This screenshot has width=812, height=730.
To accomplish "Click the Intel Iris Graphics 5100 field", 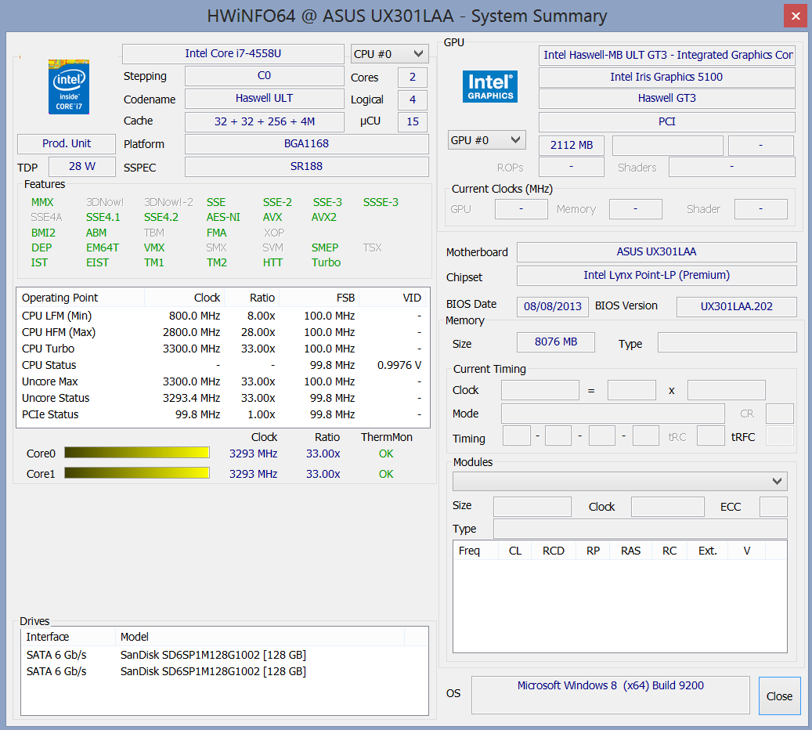I will pyautogui.click(x=666, y=77).
